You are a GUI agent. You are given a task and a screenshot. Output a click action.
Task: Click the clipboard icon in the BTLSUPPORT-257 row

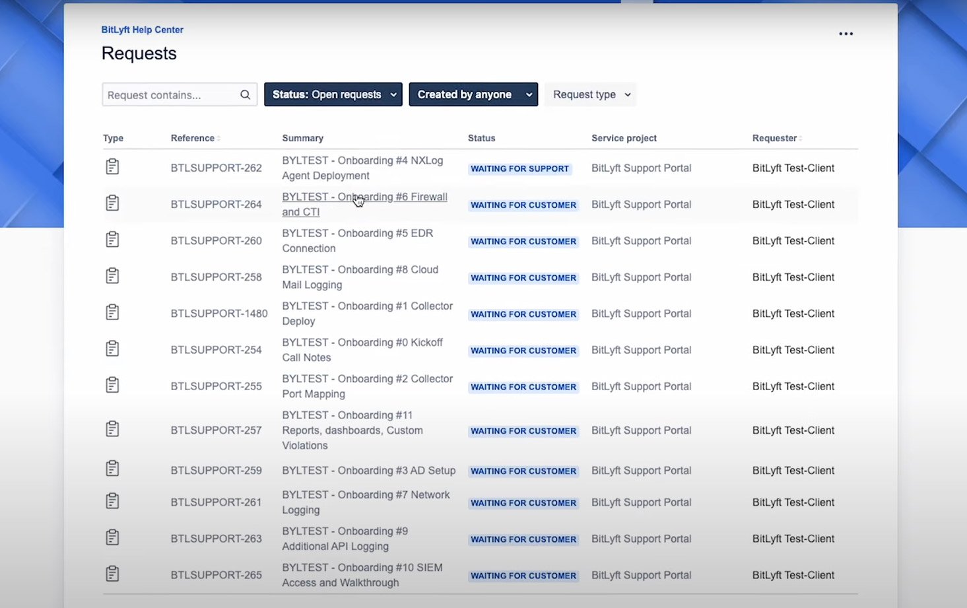click(x=112, y=429)
